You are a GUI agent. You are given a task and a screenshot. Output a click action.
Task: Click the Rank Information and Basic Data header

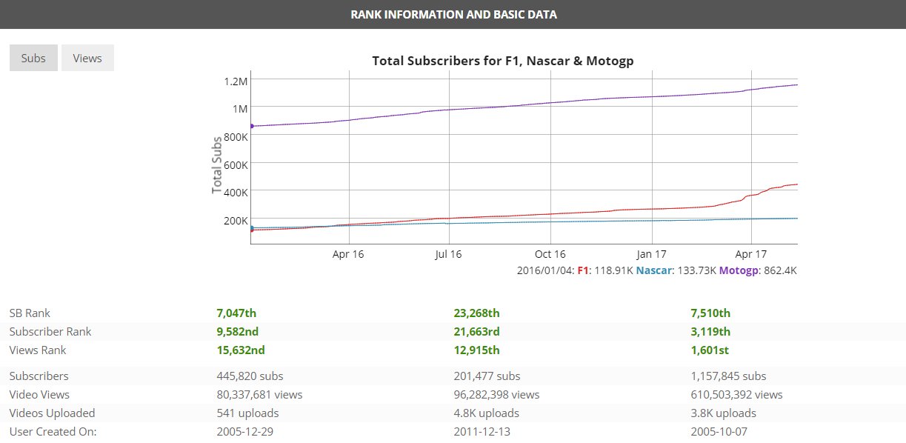coord(453,14)
